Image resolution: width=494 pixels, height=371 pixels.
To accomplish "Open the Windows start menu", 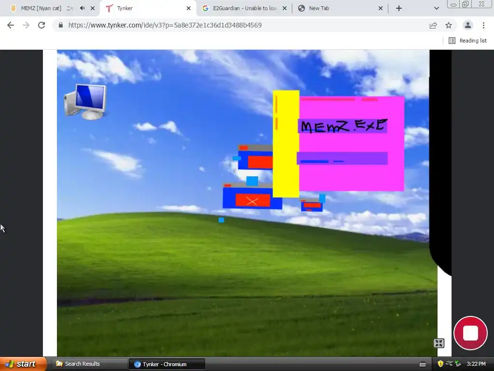I will click(x=23, y=364).
